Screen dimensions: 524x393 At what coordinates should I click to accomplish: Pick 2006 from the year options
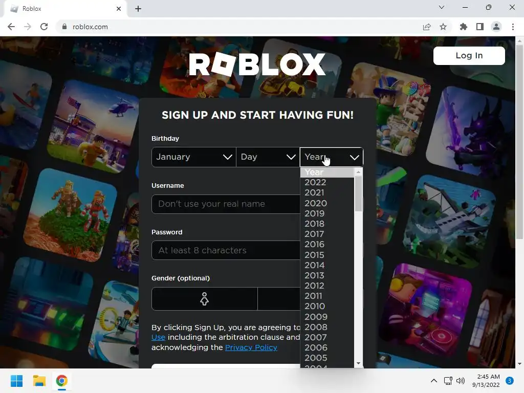pos(327,348)
